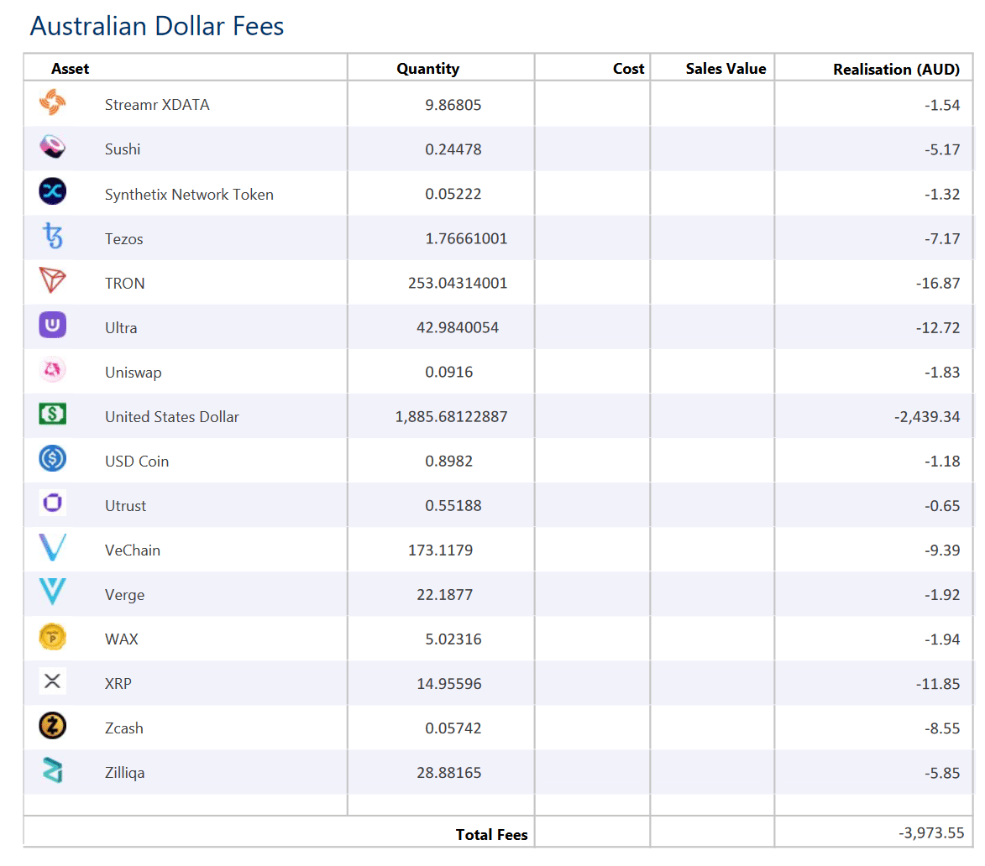Click quantity value 1.76661001
The width and height of the screenshot is (985, 866).
466,238
